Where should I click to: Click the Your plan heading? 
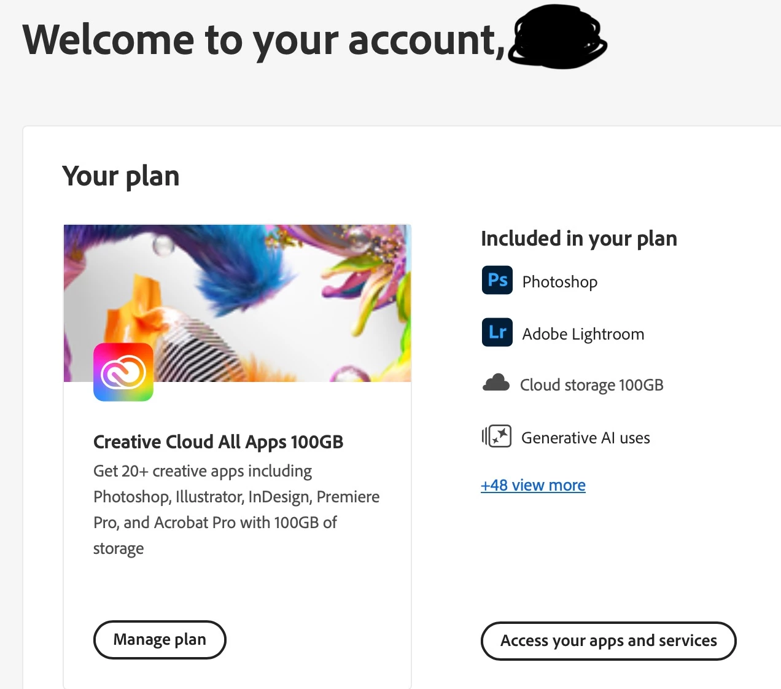[x=121, y=176]
